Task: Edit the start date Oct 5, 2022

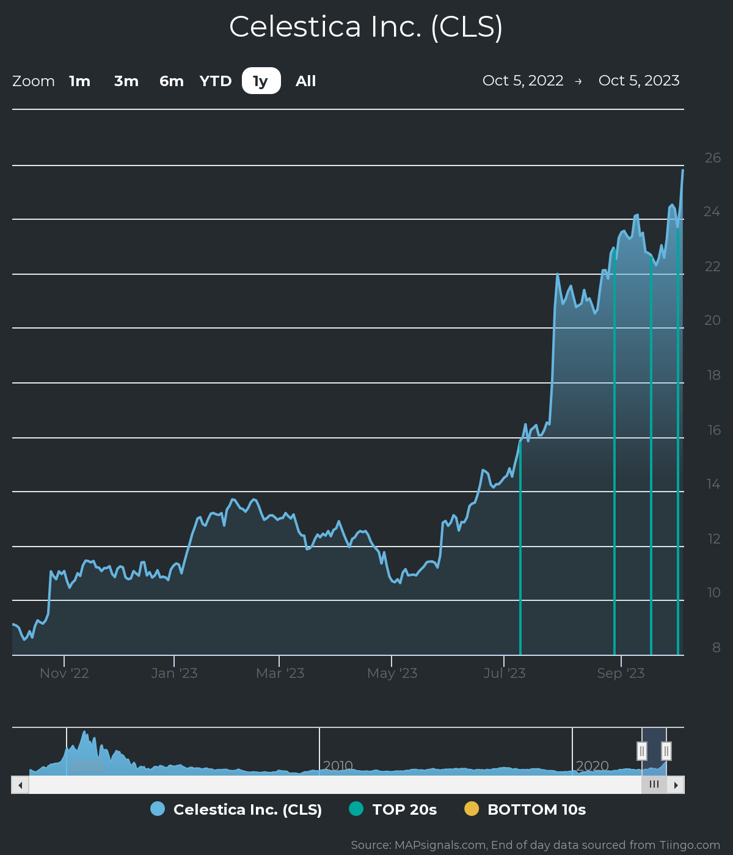Action: coord(523,81)
